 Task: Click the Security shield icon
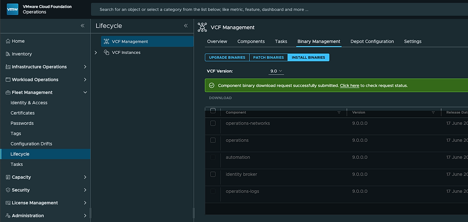tap(8, 190)
